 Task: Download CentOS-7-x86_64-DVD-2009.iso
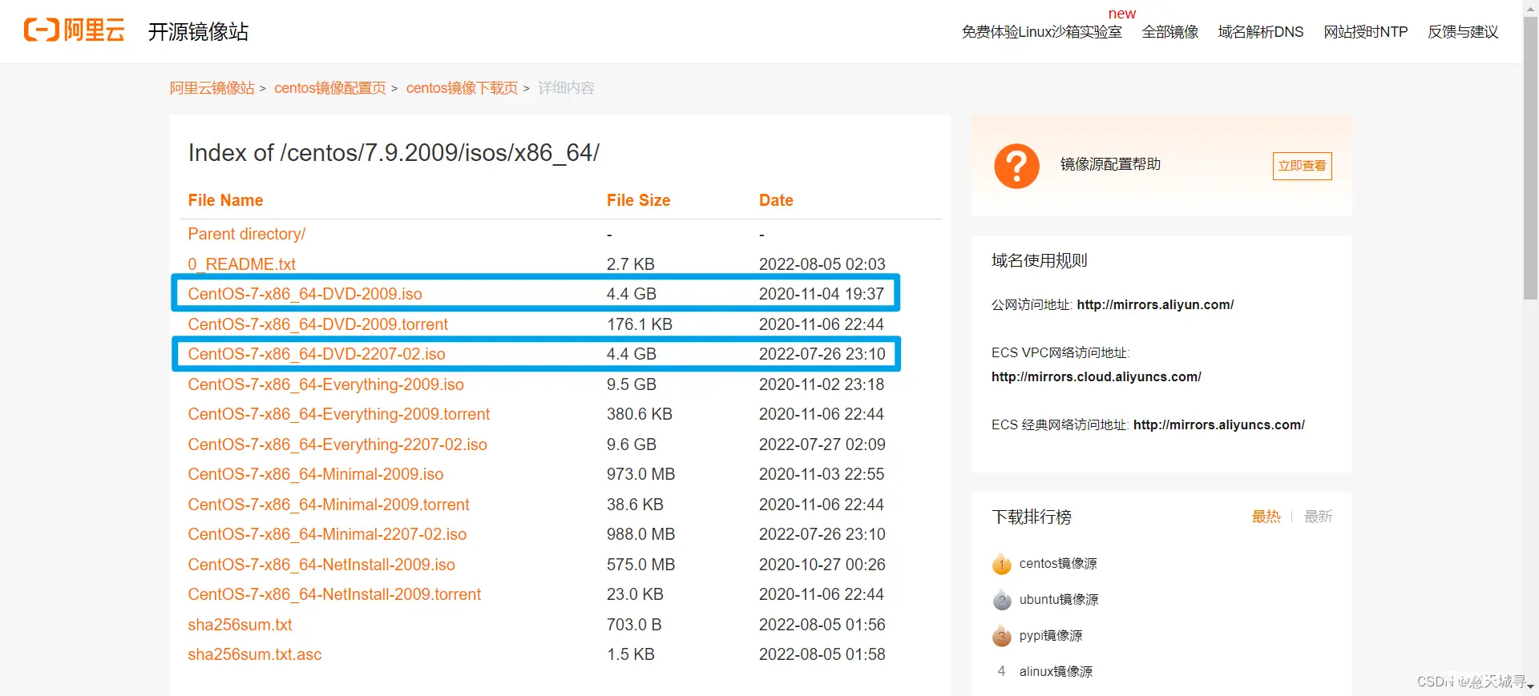[x=305, y=294]
